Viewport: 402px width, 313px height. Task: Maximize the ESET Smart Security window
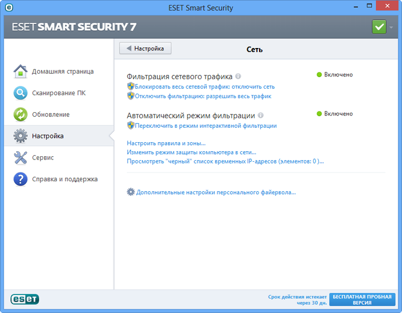(x=369, y=6)
